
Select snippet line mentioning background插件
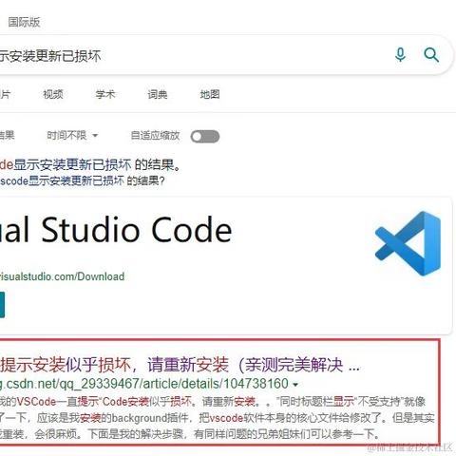(218, 418)
